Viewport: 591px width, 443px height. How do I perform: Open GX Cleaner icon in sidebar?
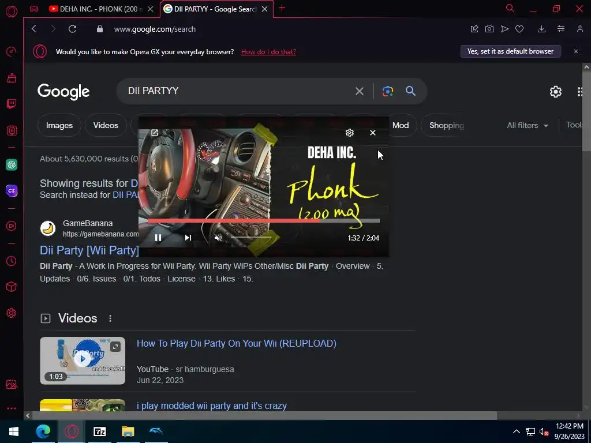12,78
